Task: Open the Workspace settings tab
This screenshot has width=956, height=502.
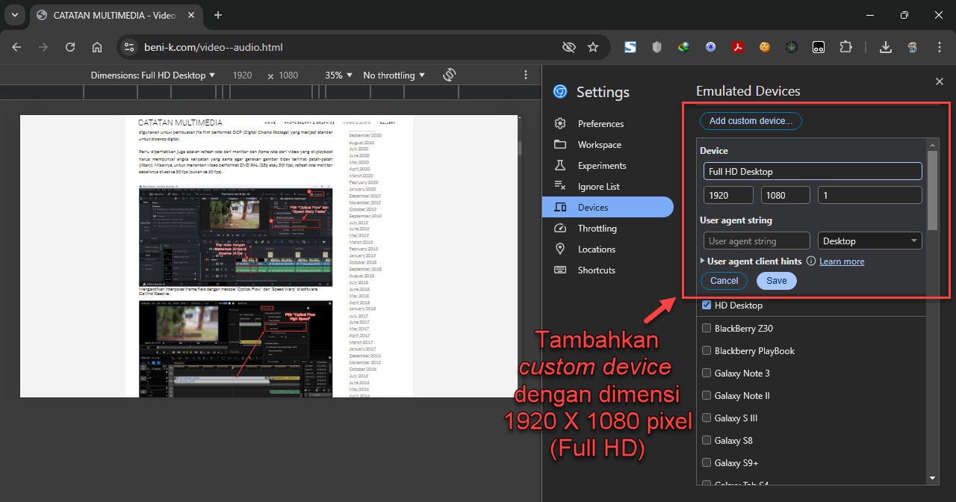Action: point(608,144)
